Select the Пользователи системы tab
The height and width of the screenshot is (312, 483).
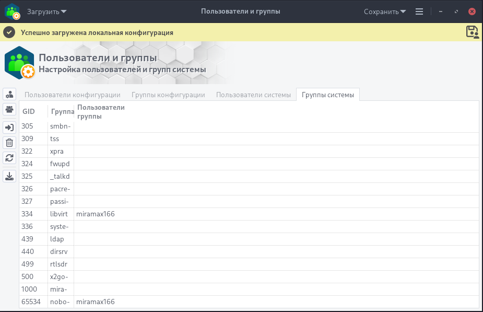253,95
